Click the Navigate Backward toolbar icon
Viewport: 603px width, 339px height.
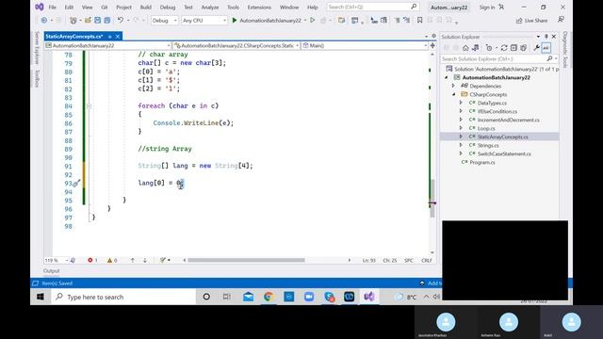[x=44, y=21]
